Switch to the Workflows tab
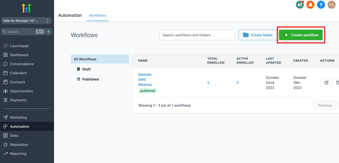Screen dimensions: 339x163 pyautogui.click(x=97, y=16)
